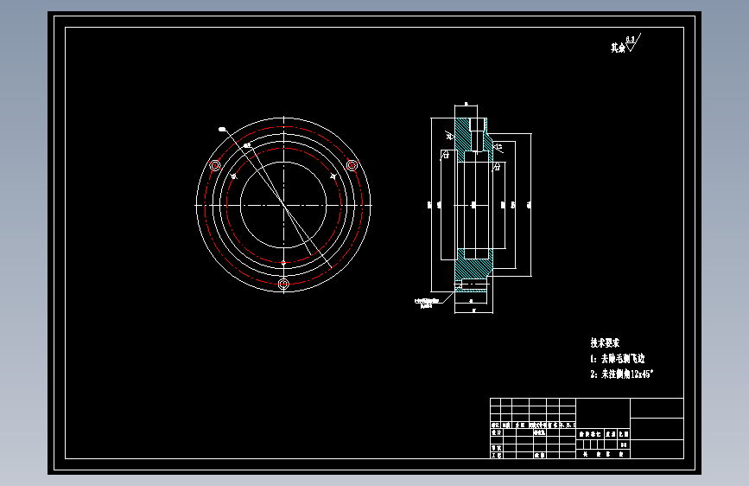Select the upper-left counterbored bolt hole on flange
This screenshot has height=486, width=749.
215,165
